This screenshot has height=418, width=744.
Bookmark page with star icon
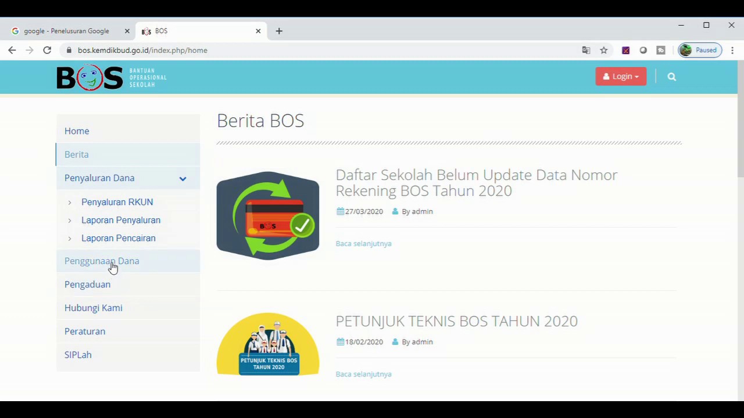point(604,51)
